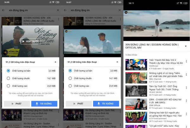Open three-dot menu for Những nghệ sĩ video

[187, 74]
